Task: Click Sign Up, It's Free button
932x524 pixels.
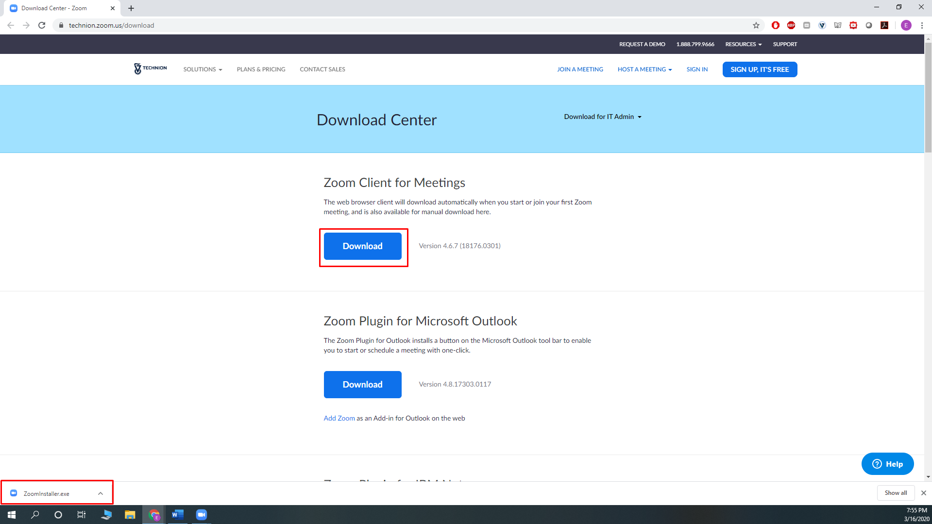Action: click(x=760, y=69)
